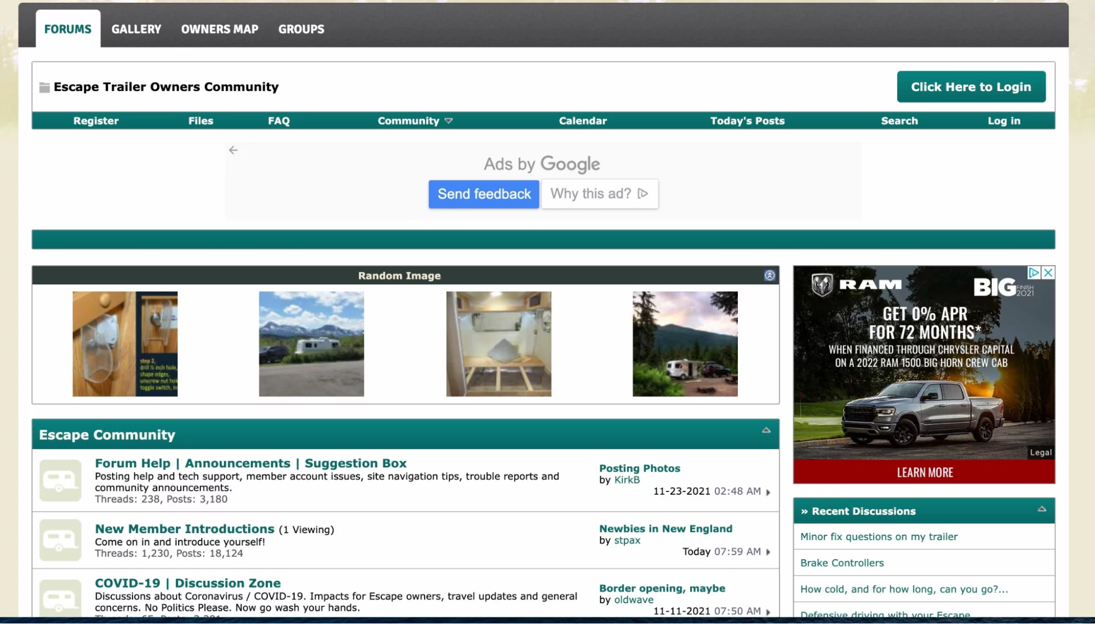
Task: Click the electrical outlet tutorial thumbnail
Action: (124, 343)
